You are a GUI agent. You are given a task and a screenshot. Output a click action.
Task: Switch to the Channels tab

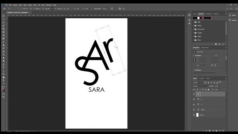coord(202,79)
